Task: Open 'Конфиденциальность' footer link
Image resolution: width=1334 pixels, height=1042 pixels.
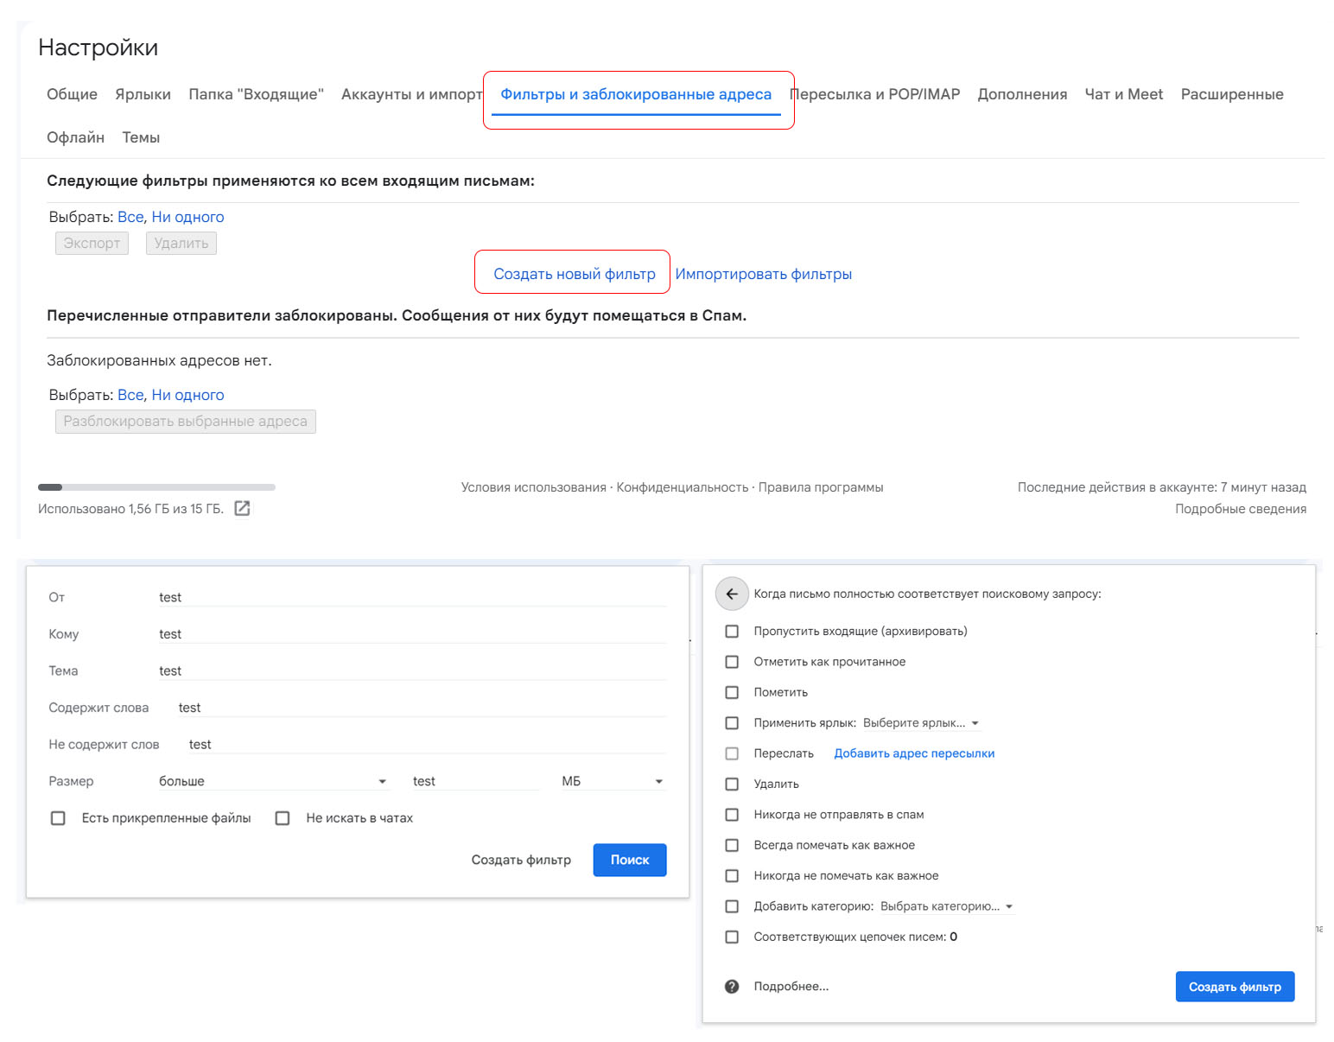Action: pos(683,487)
